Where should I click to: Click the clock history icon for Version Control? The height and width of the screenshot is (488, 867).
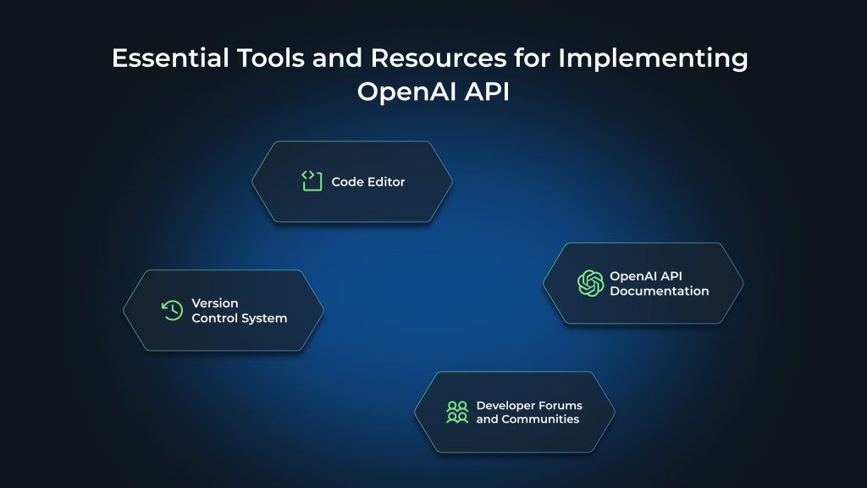coord(172,309)
